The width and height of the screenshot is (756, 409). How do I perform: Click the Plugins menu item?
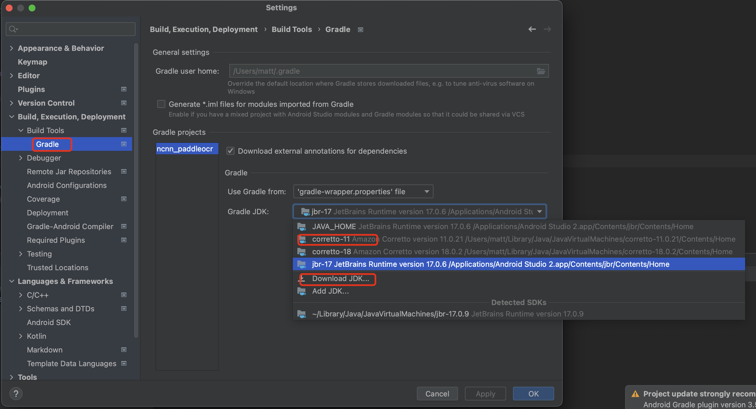pyautogui.click(x=31, y=89)
